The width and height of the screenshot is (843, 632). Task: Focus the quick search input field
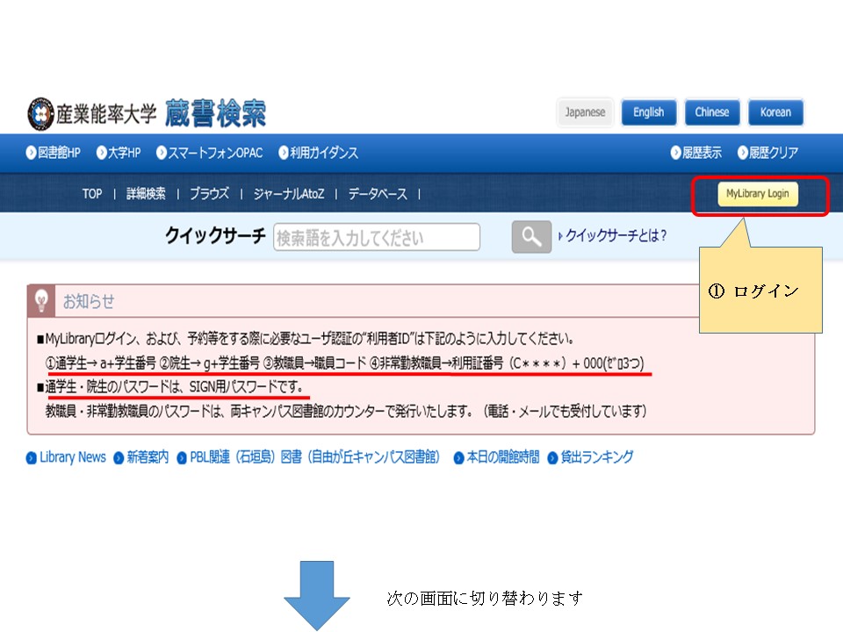point(377,237)
